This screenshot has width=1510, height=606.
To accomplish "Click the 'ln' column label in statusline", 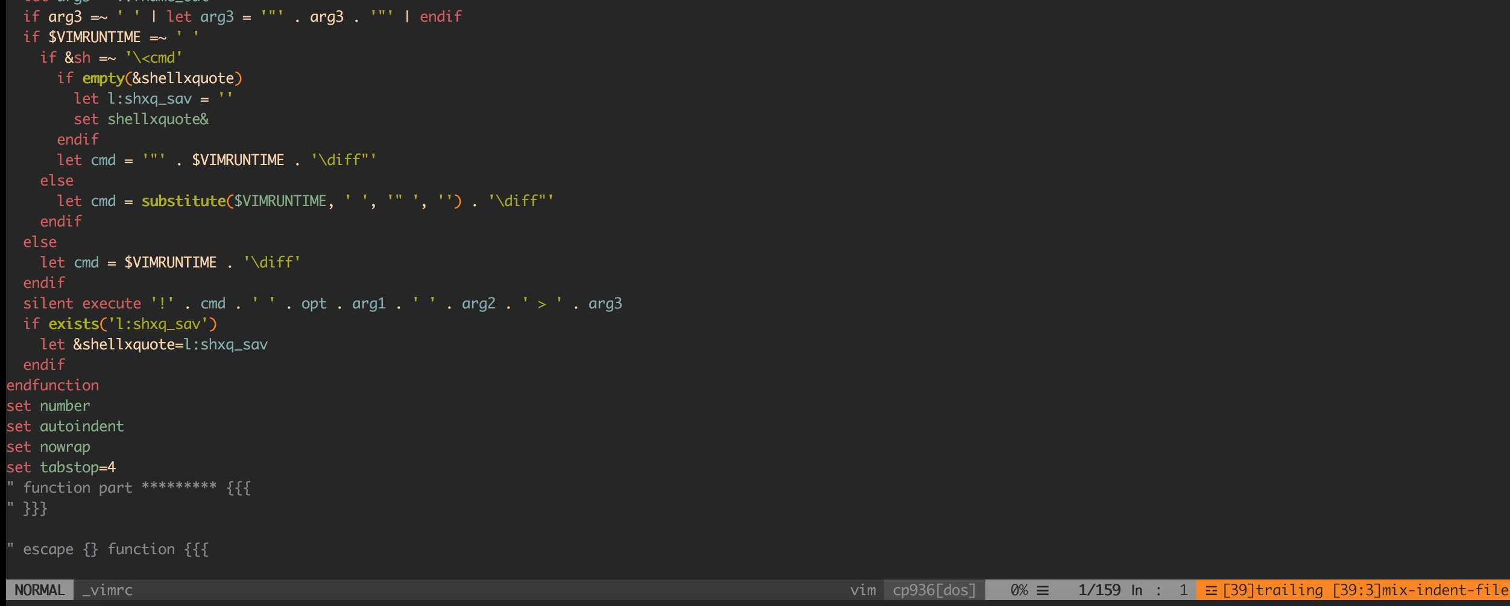I will click(x=1137, y=590).
